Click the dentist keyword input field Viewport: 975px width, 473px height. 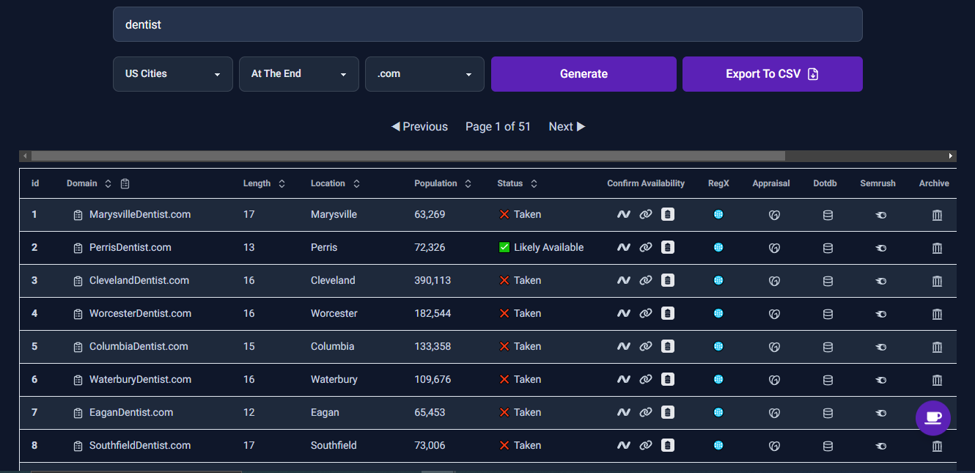tap(487, 24)
